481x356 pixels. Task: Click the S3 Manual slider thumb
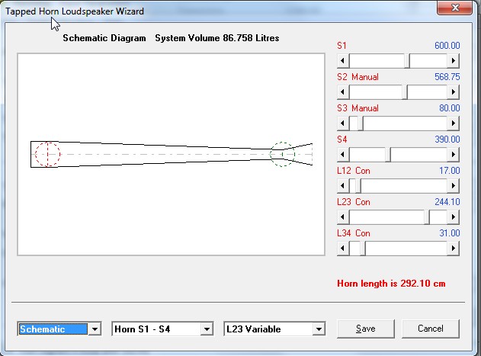pyautogui.click(x=361, y=123)
